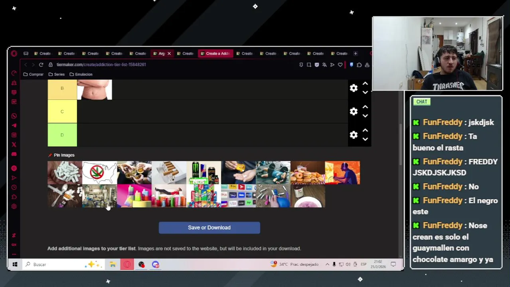
Task: Select the Monster energy drink image
Action: tap(204, 173)
